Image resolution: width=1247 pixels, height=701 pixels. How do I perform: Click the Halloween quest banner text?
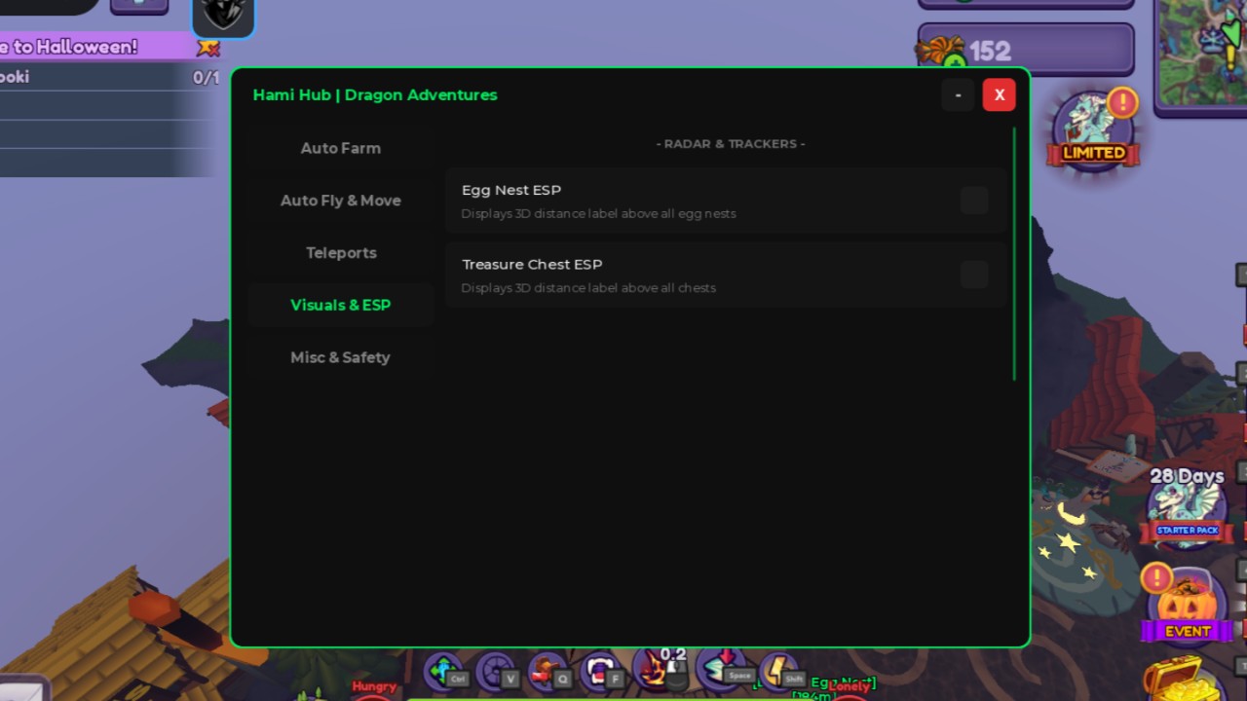[68, 47]
